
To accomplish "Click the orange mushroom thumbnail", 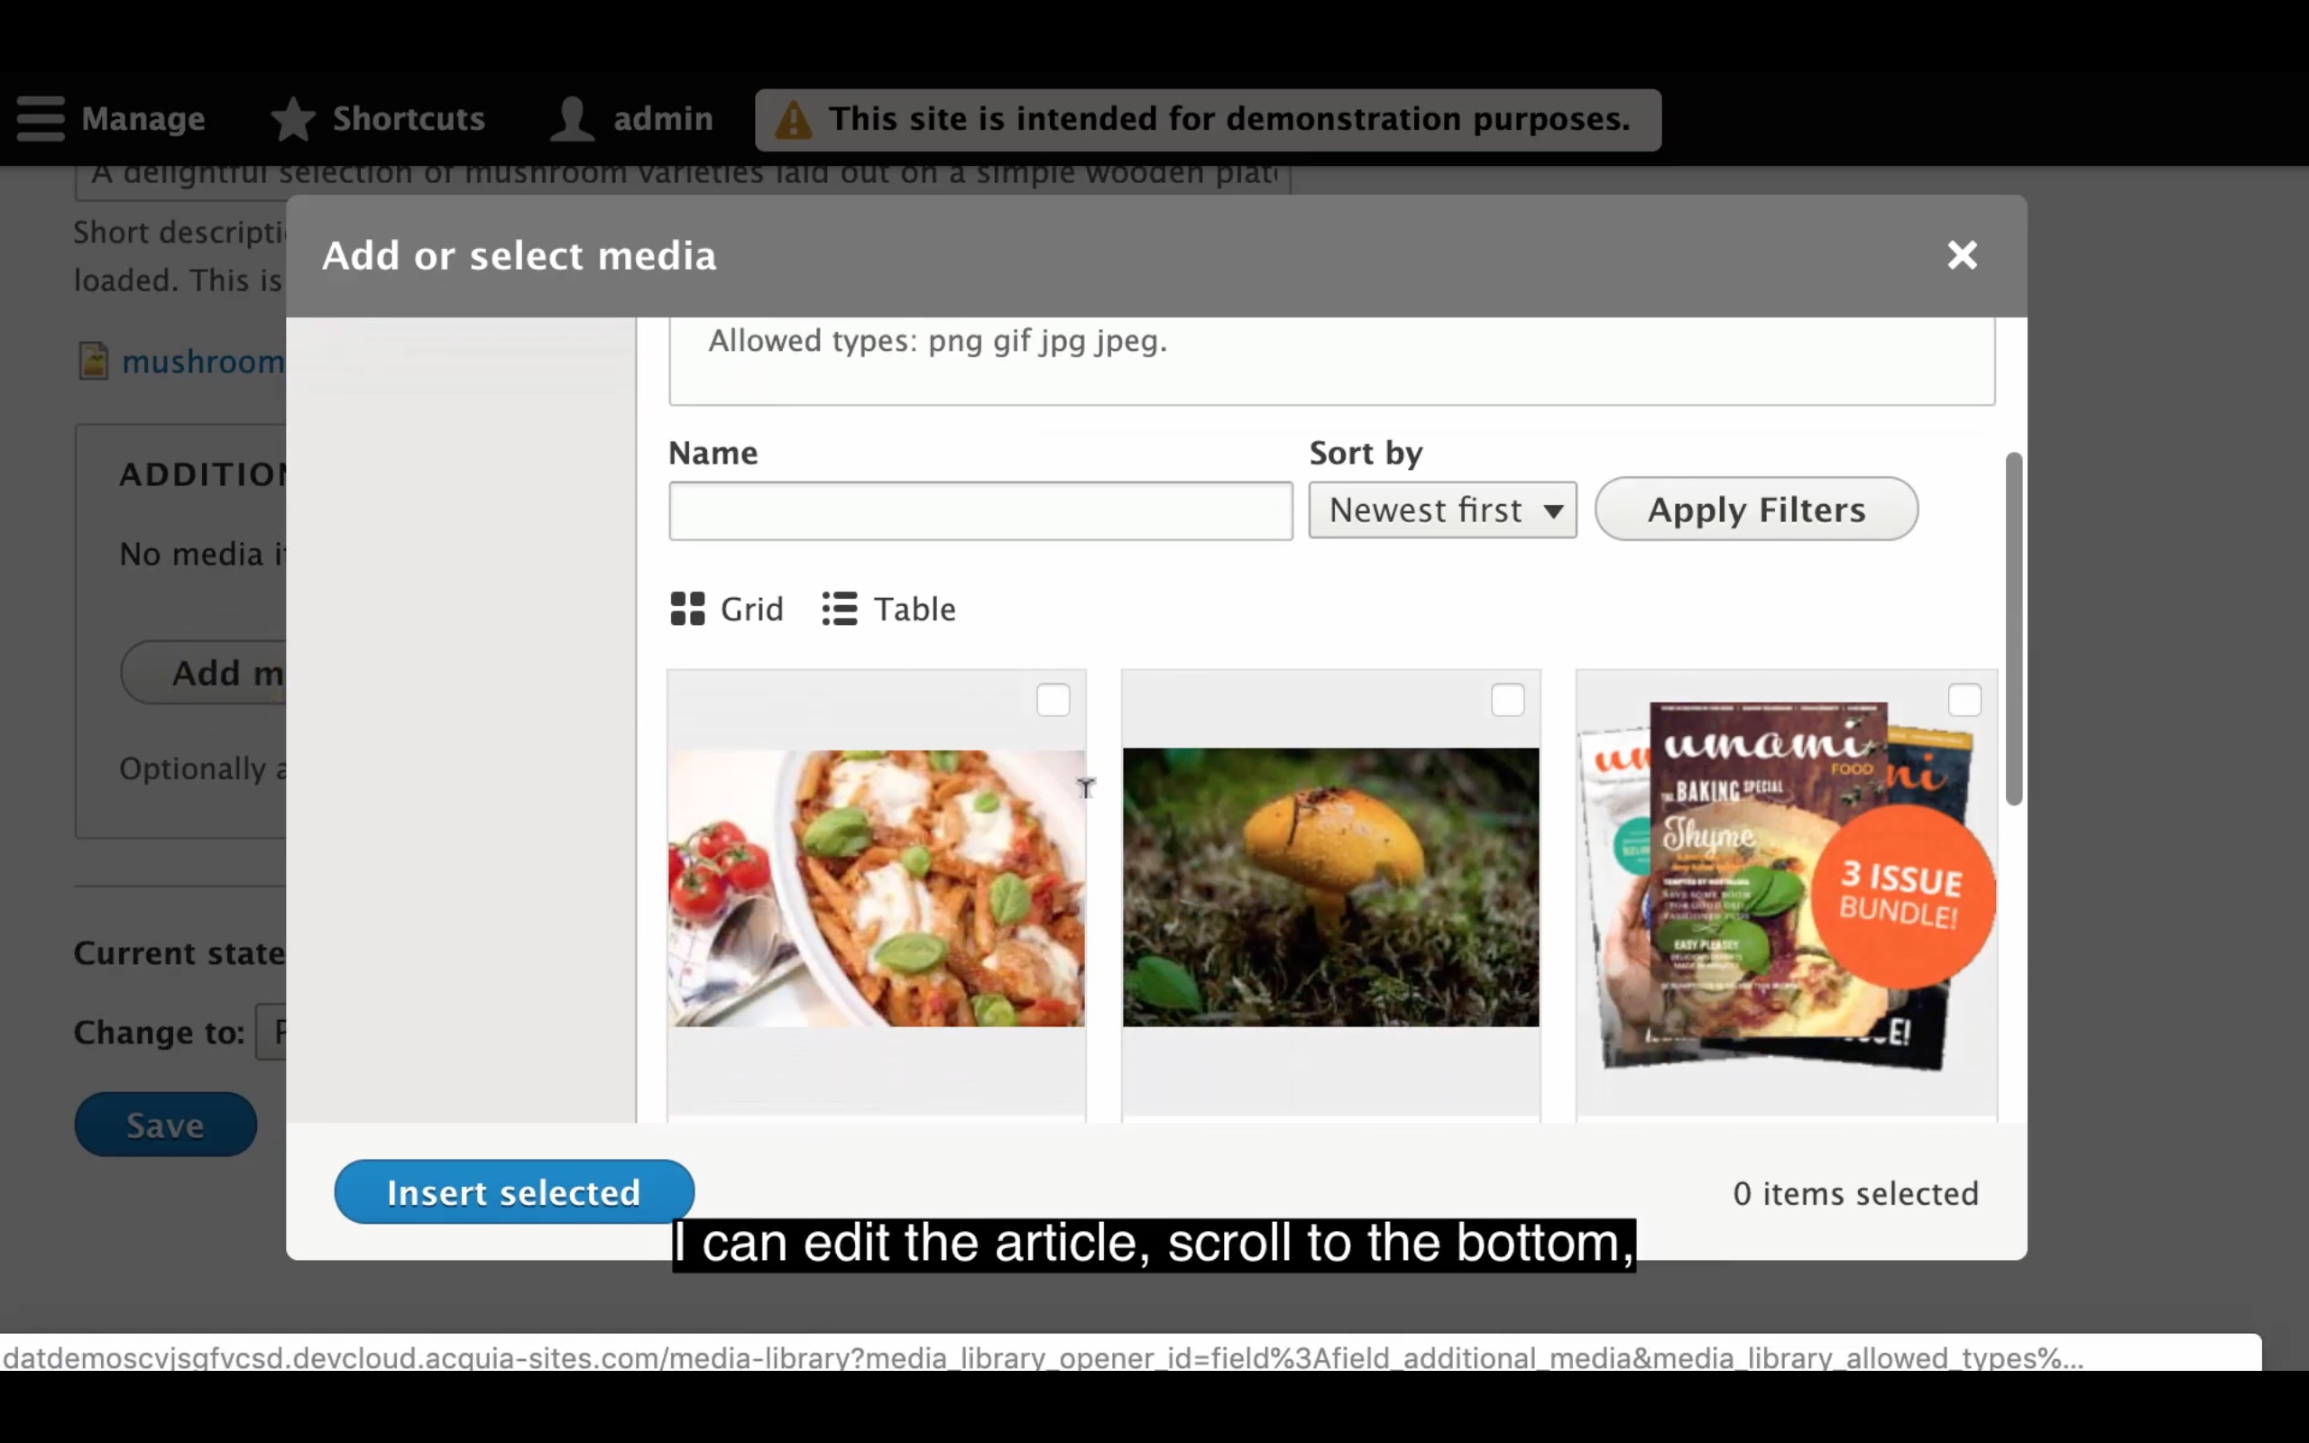I will click(x=1330, y=887).
